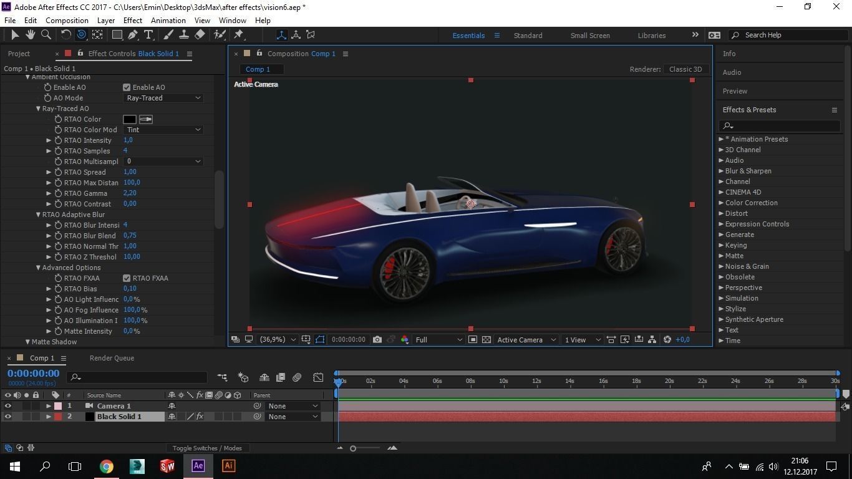The width and height of the screenshot is (852, 479).
Task: Select the Pan Behind anchor point tool
Action: pos(97,35)
